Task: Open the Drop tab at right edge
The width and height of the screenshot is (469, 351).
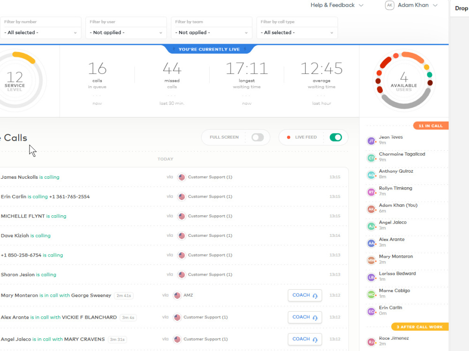Action: [461, 8]
